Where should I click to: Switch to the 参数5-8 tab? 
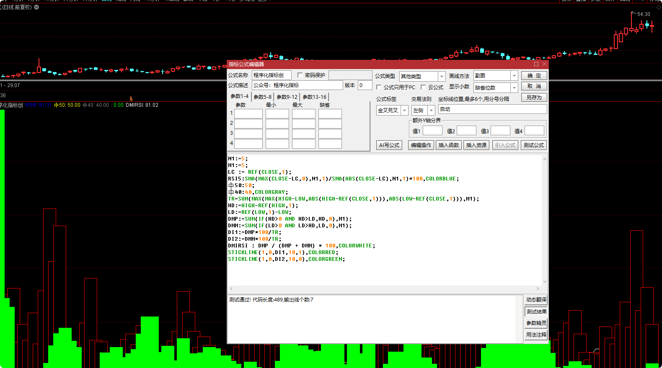pos(263,97)
